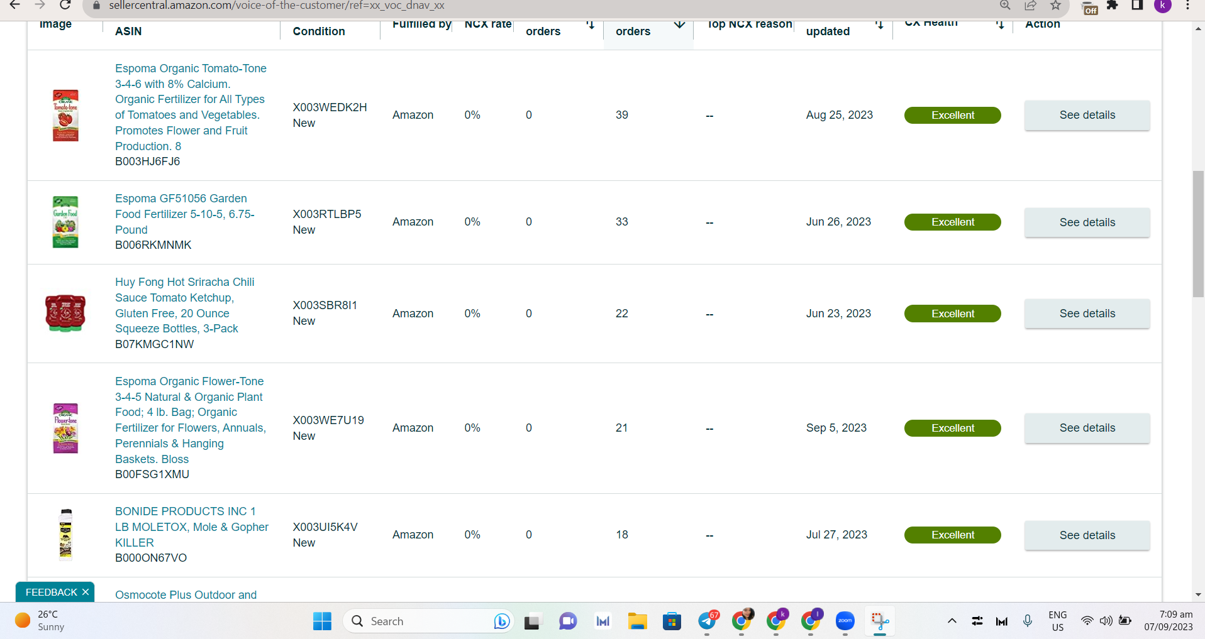
Task: Click the Sep 5, 2023 date cell
Action: click(836, 428)
